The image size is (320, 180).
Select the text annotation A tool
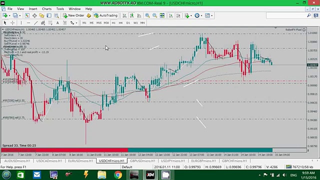pyautogui.click(x=57, y=23)
